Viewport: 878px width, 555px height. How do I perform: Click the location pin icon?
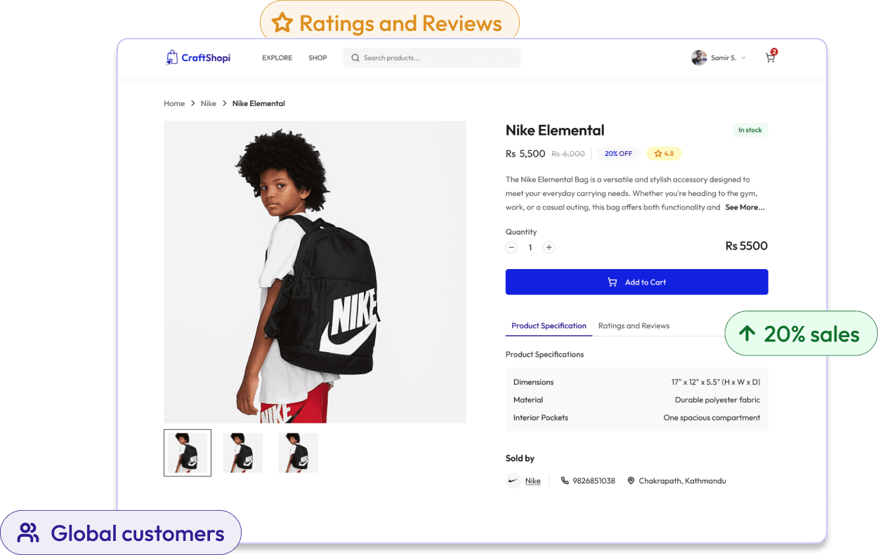point(631,481)
